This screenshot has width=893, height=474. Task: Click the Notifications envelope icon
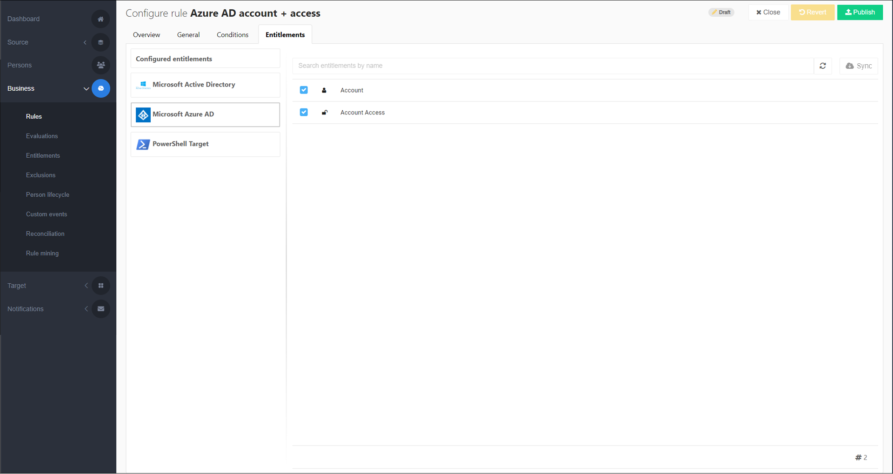[100, 309]
